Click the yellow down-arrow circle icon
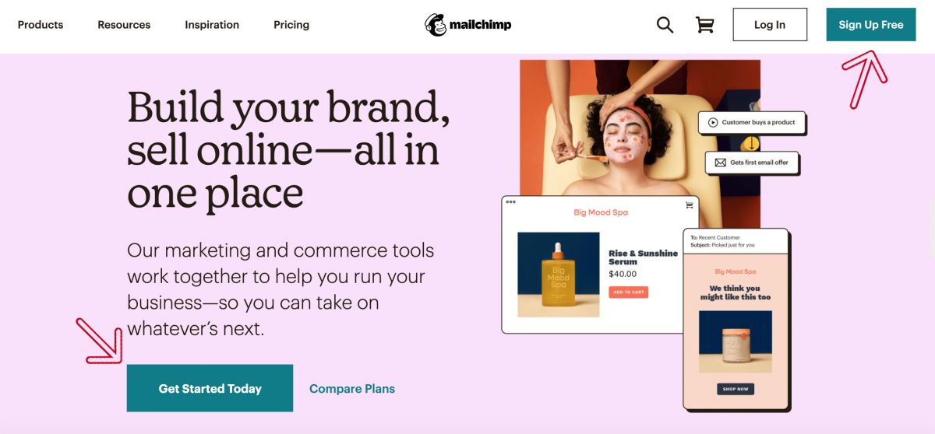The height and width of the screenshot is (434, 935). point(751,143)
